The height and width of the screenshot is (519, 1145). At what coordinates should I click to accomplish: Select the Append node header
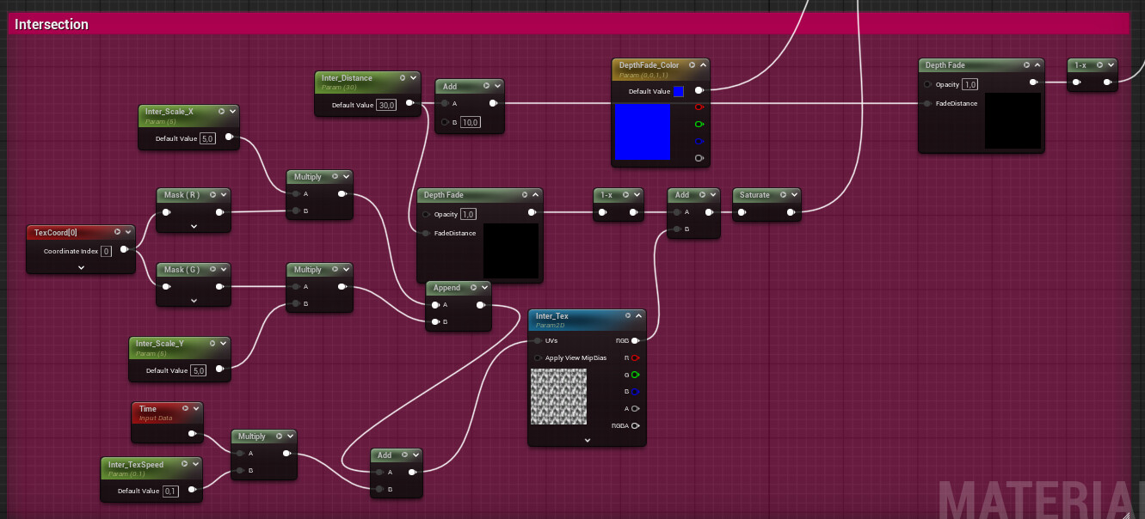pyautogui.click(x=447, y=288)
